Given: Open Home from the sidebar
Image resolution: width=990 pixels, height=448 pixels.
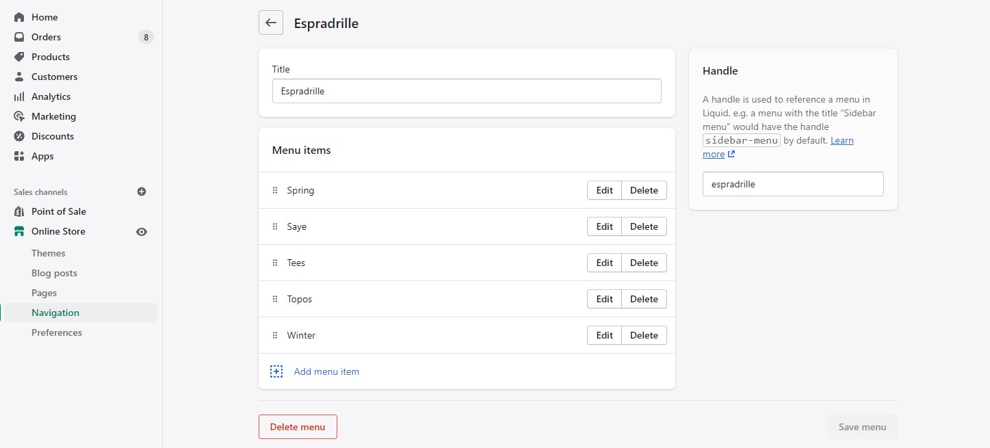Looking at the screenshot, I should [44, 17].
